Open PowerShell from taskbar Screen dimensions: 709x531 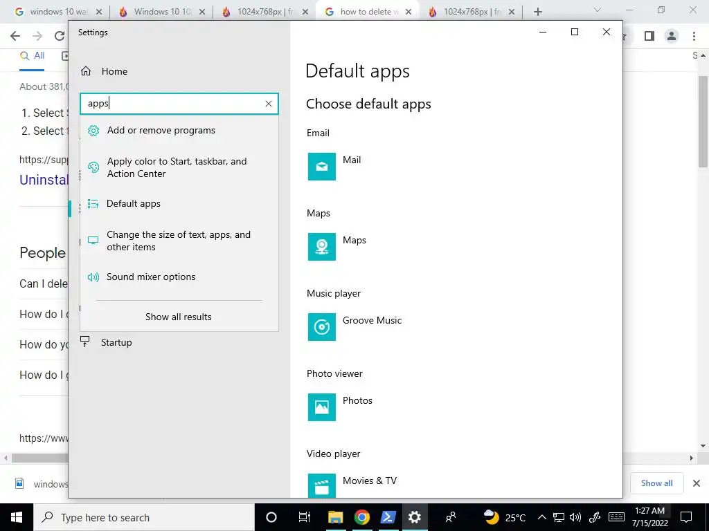click(x=388, y=517)
